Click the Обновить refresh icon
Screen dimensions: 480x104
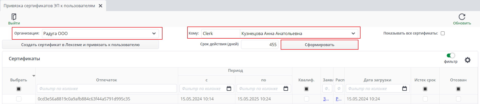point(462,17)
